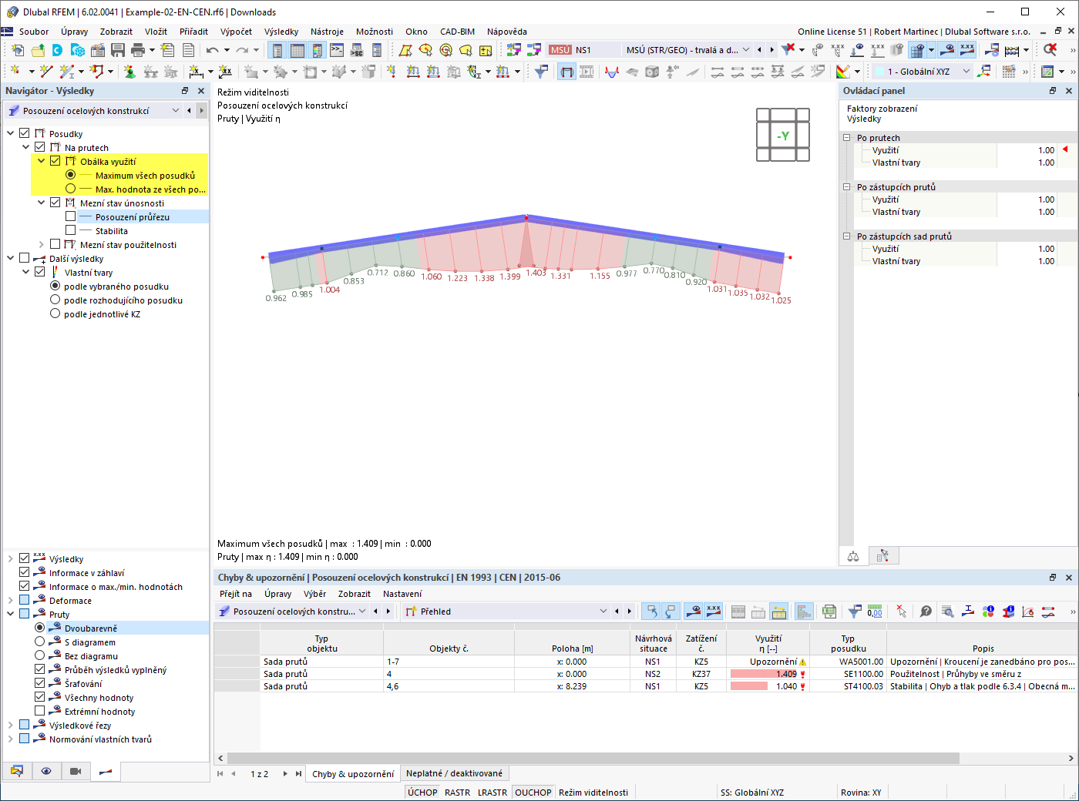
Task: Select Max. hodnota ze všech posudků radio
Action: tap(71, 189)
